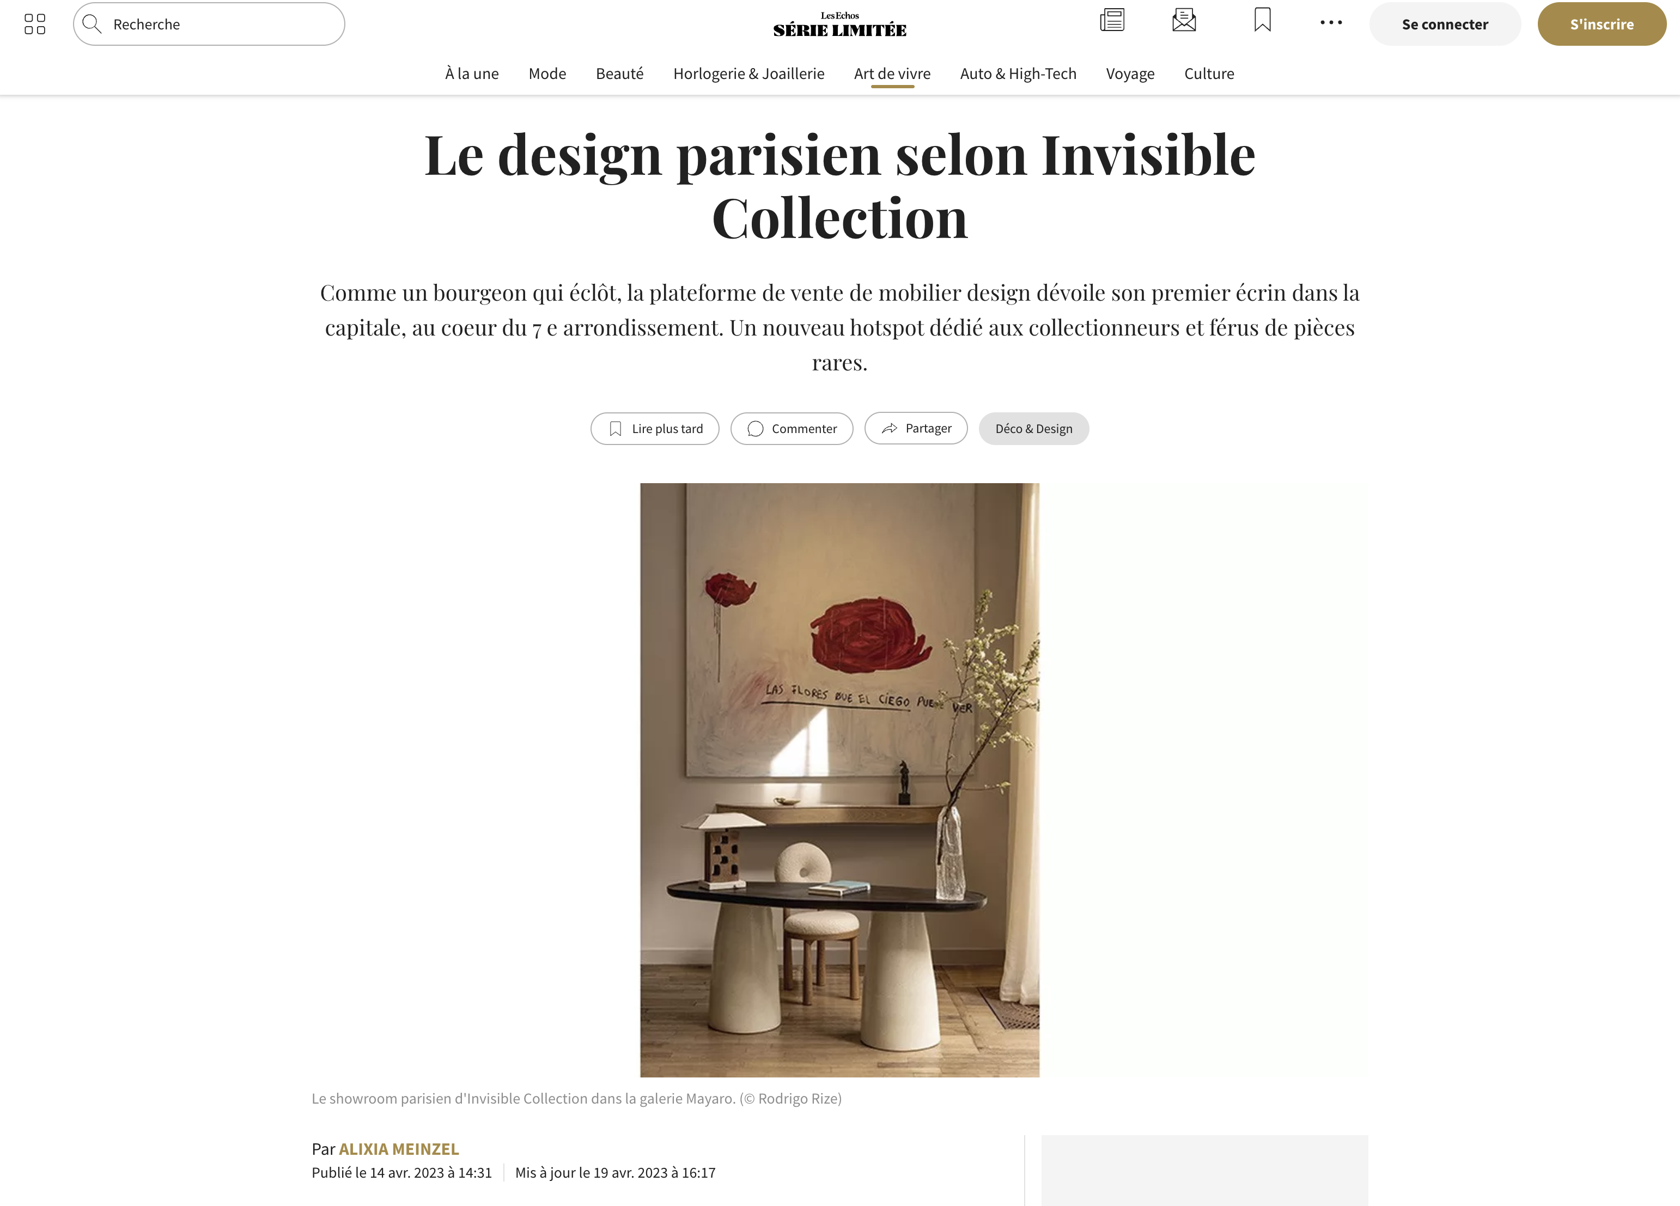
Task: Click Se connecter button
Action: tap(1445, 25)
